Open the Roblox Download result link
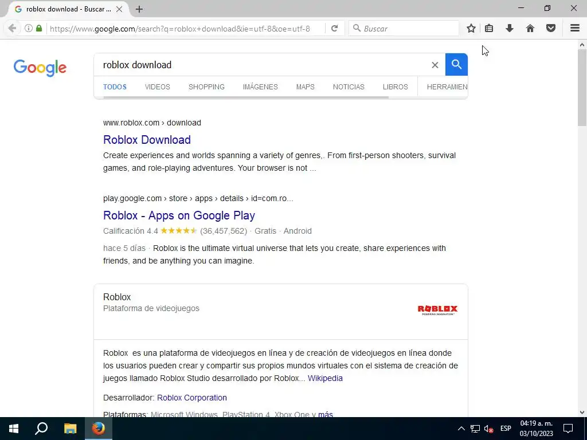This screenshot has width=587, height=440. pos(147,140)
